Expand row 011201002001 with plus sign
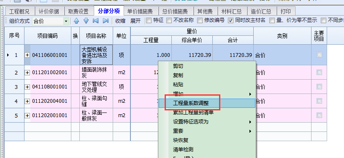Screen dimensions: 344x158 [x=27, y=72]
